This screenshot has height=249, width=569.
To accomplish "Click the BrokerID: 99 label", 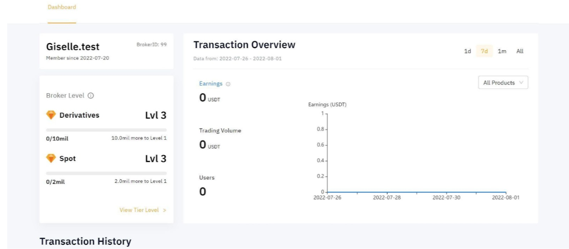I will click(151, 44).
